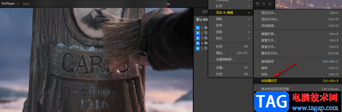
Task: Choose 添加链接... entry
Action: pyautogui.click(x=298, y=25)
